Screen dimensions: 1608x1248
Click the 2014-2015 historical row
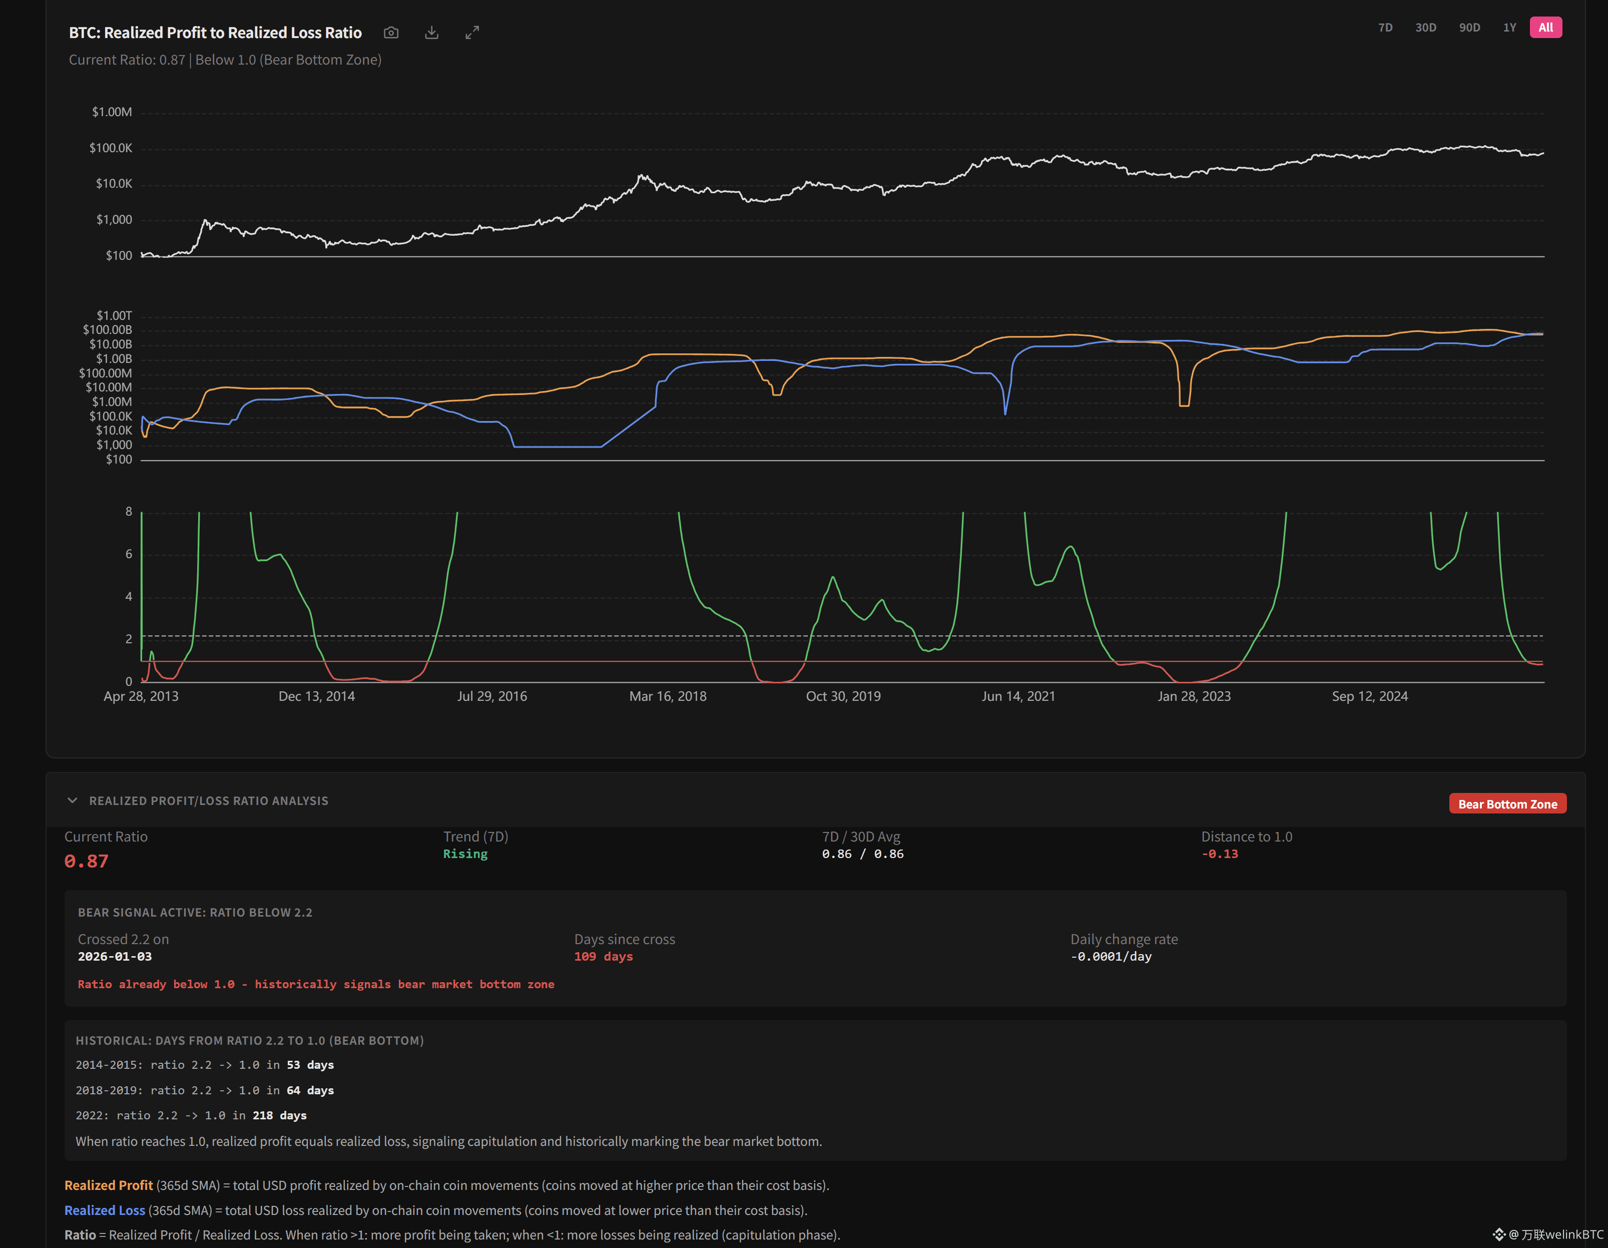click(x=205, y=1065)
